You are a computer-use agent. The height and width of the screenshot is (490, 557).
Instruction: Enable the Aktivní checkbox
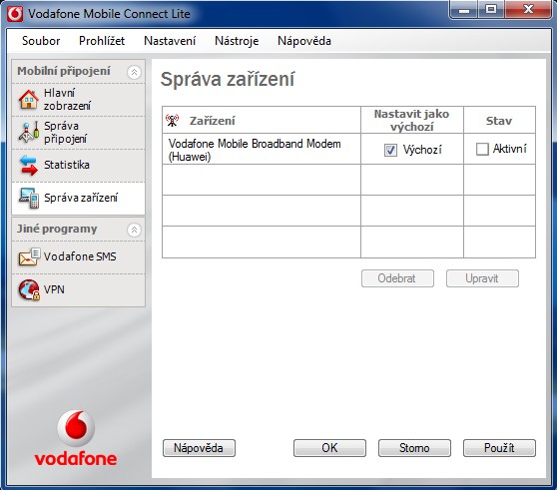click(x=482, y=149)
